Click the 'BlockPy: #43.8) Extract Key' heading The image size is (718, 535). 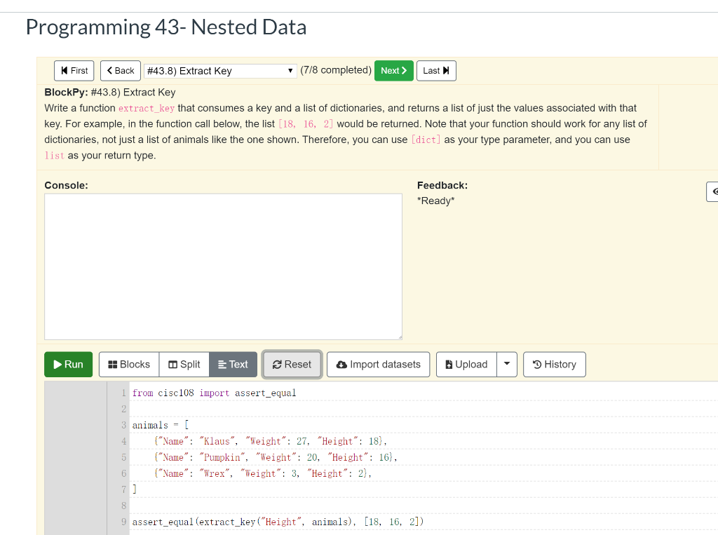110,92
